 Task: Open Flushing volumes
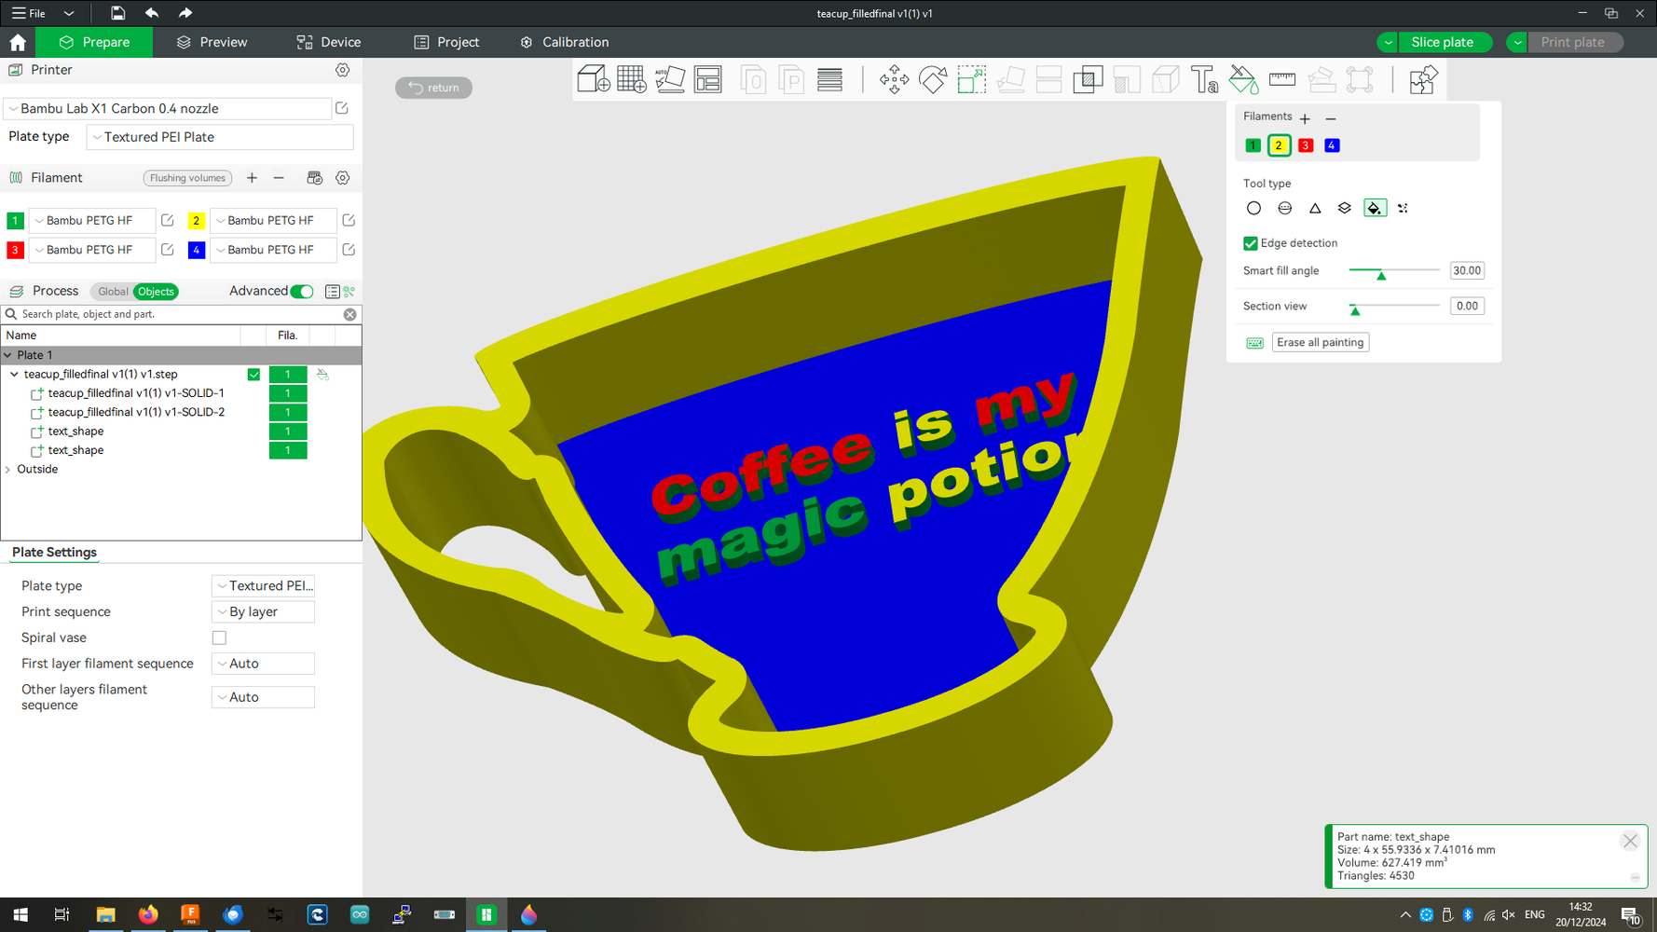(187, 178)
